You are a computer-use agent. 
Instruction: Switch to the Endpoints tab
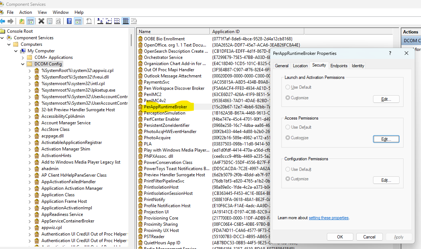click(x=339, y=66)
